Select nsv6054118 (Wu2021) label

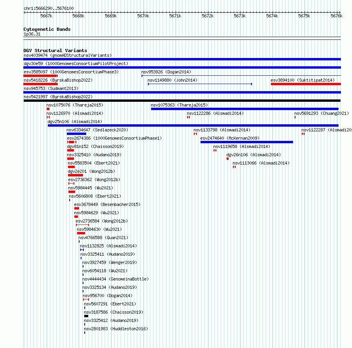105,271
